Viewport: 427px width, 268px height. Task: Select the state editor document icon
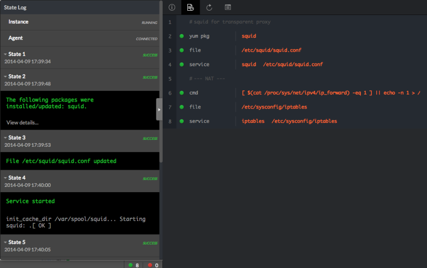[191, 7]
